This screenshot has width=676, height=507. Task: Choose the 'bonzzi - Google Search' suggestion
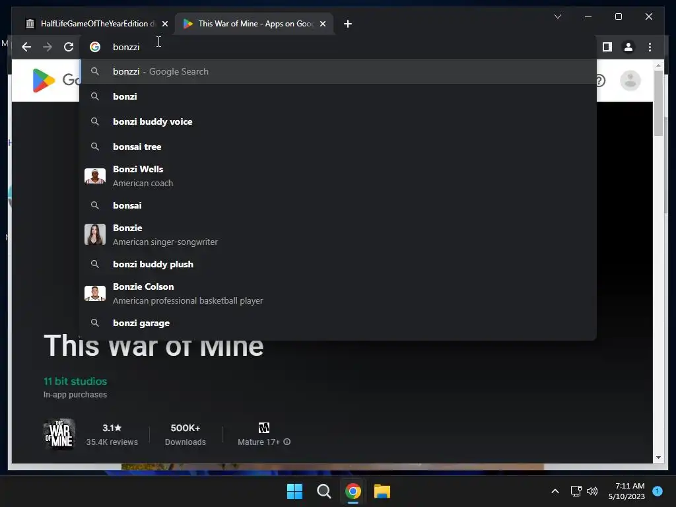(338, 71)
